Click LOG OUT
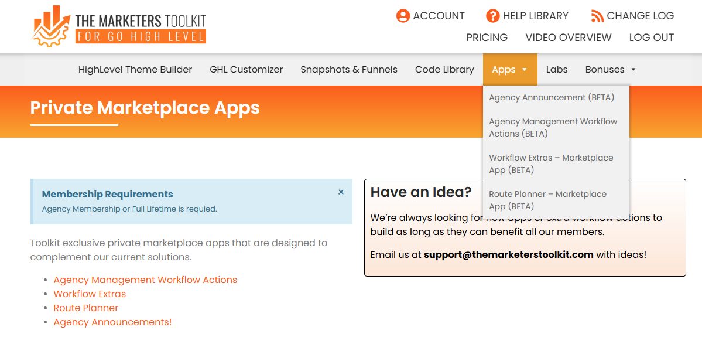 652,38
